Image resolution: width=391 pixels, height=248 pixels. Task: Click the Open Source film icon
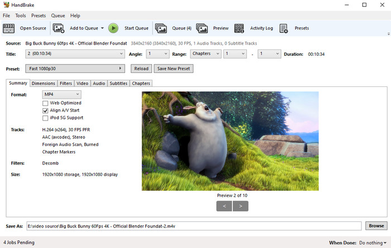click(9, 28)
